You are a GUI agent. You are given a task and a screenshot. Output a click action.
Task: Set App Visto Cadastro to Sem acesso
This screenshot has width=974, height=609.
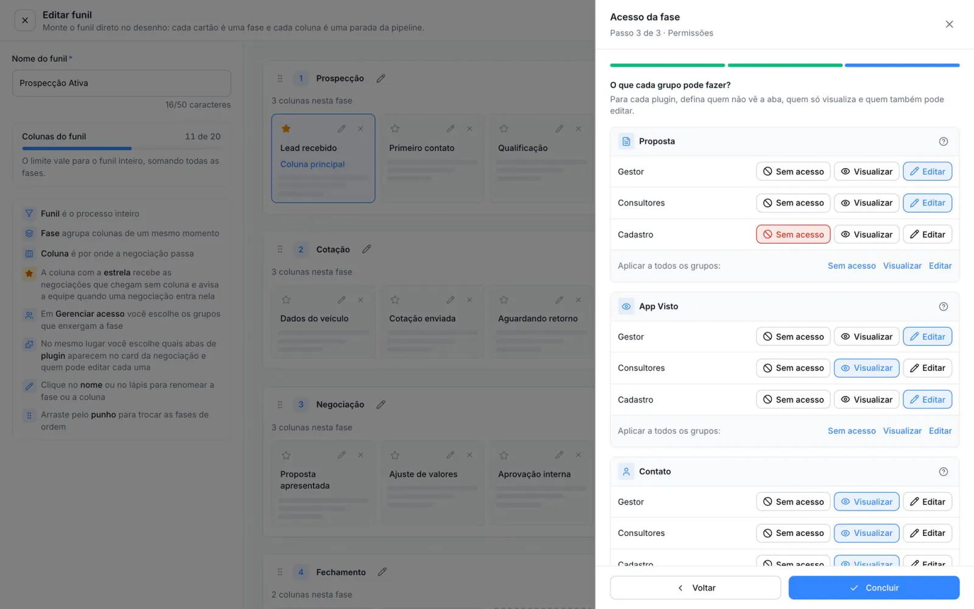793,400
